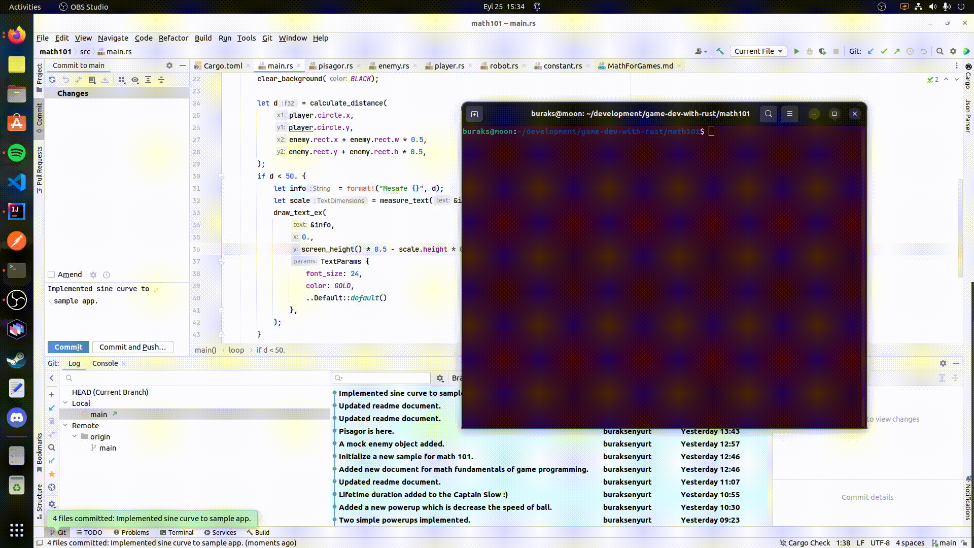This screenshot has height=548, width=974.
Task: Refresh changes in Commit panel
Action: pos(52,80)
